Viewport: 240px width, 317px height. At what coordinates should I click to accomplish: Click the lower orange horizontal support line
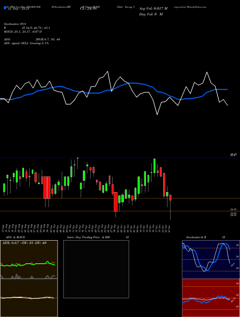[x=120, y=211]
